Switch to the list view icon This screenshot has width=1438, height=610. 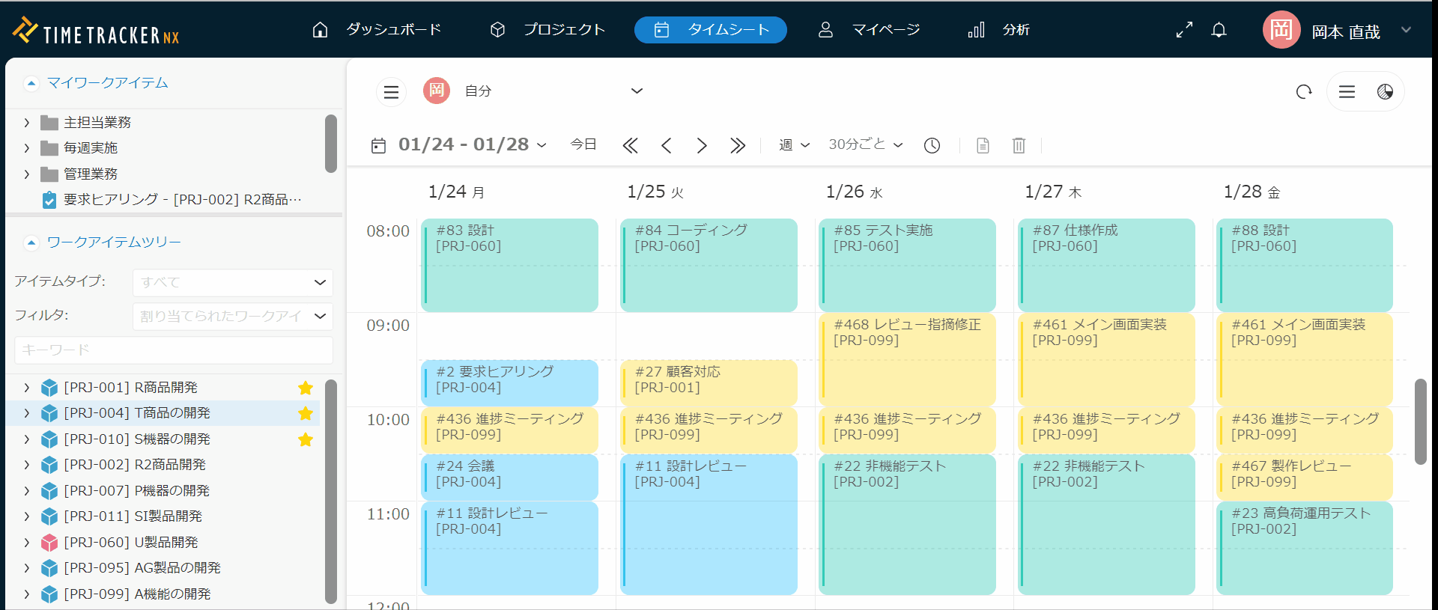[1347, 91]
